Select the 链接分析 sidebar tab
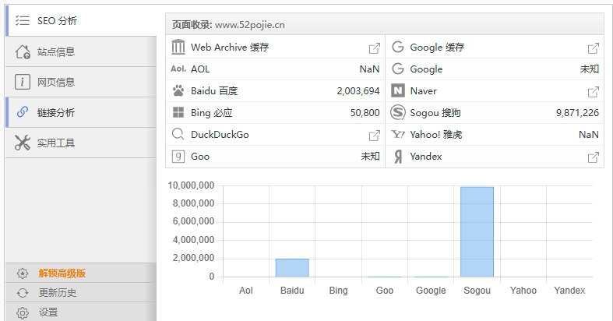 [81, 113]
